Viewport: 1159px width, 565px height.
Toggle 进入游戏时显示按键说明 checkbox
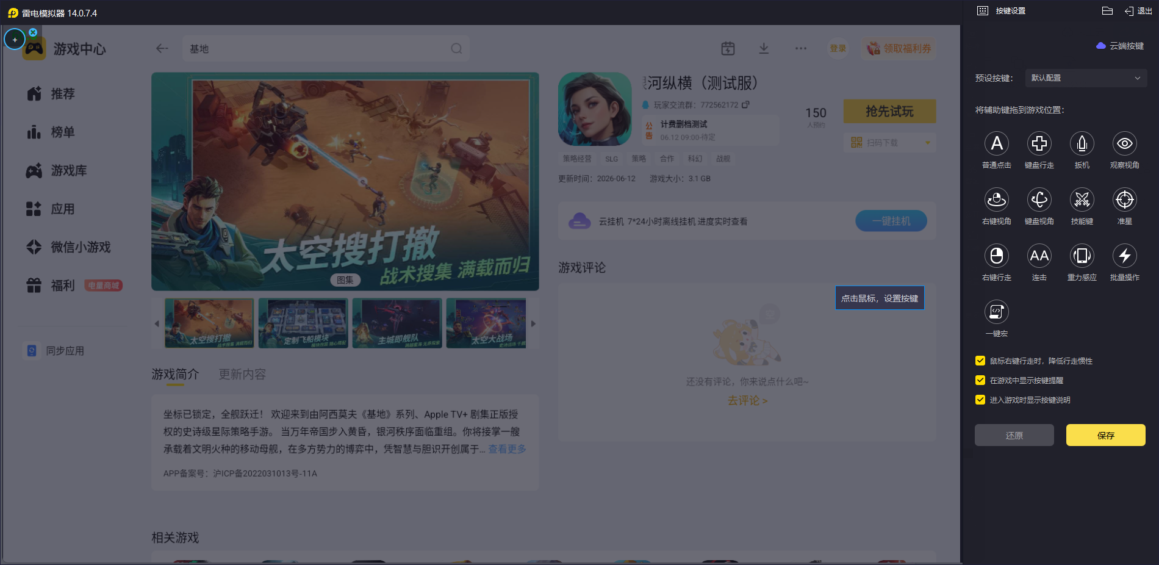(980, 400)
